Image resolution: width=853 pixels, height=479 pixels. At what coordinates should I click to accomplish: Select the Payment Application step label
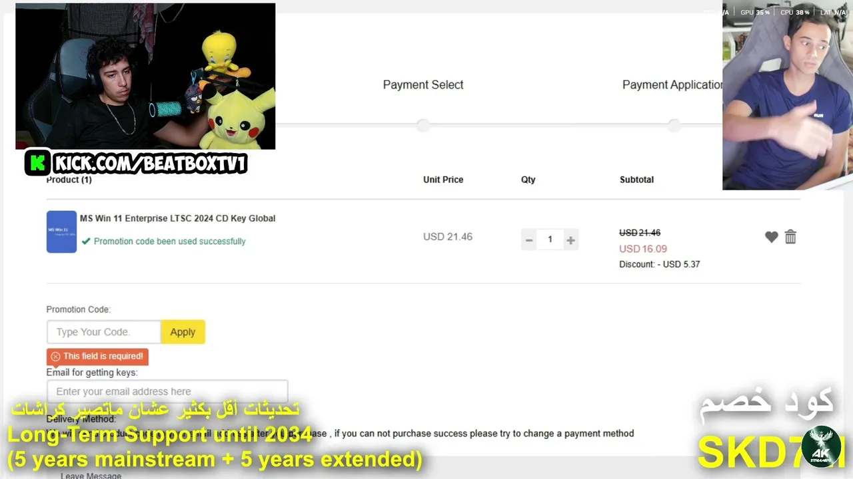pos(672,84)
